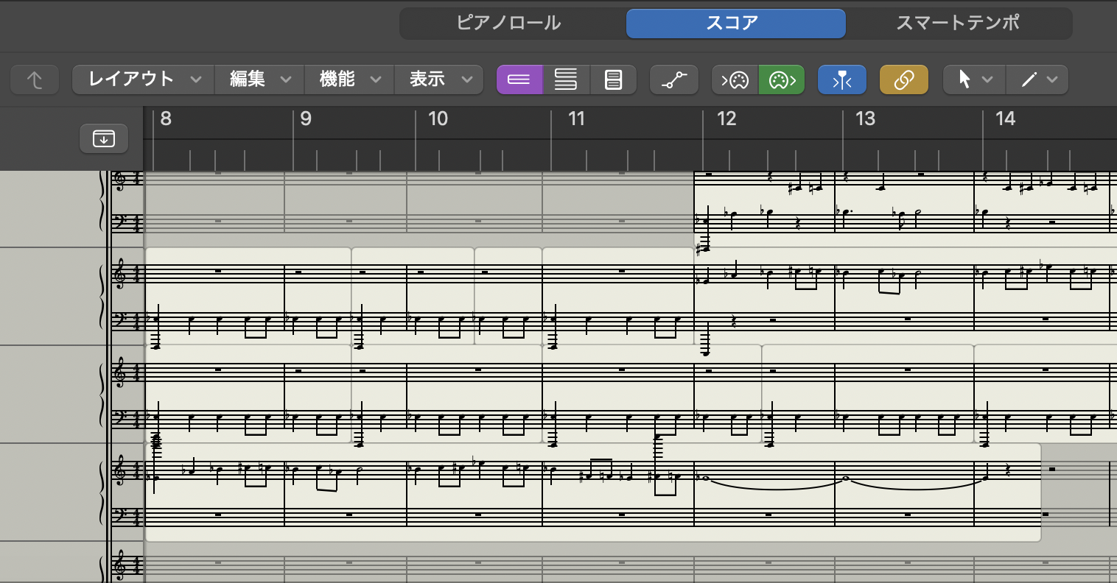The width and height of the screenshot is (1117, 583).
Task: Click bar 10 in the ruler
Action: tap(438, 119)
